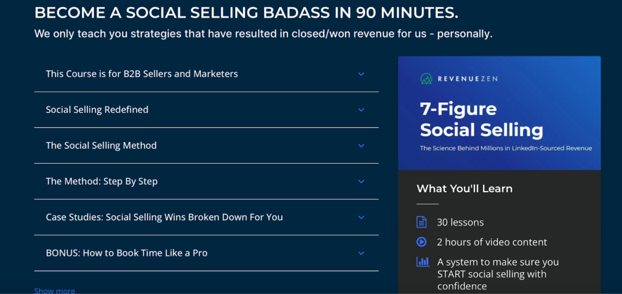Image resolution: width=622 pixels, height=294 pixels.
Task: Click the bar chart system icon
Action: click(x=423, y=261)
